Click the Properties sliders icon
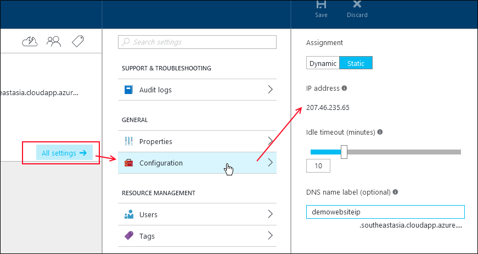 coord(128,141)
